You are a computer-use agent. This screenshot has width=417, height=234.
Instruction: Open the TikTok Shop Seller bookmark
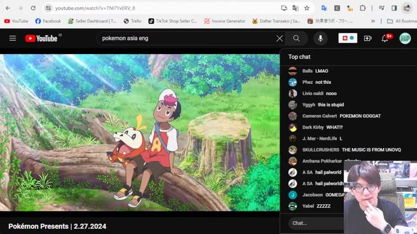173,21
